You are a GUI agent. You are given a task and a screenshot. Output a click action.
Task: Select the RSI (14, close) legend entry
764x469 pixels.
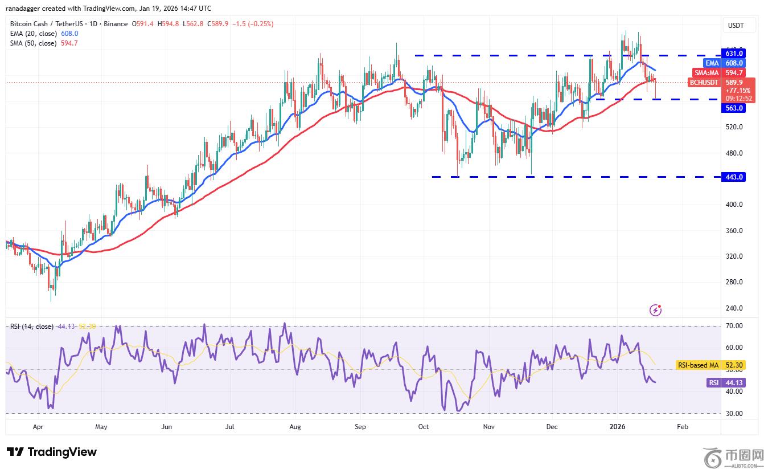click(32, 327)
